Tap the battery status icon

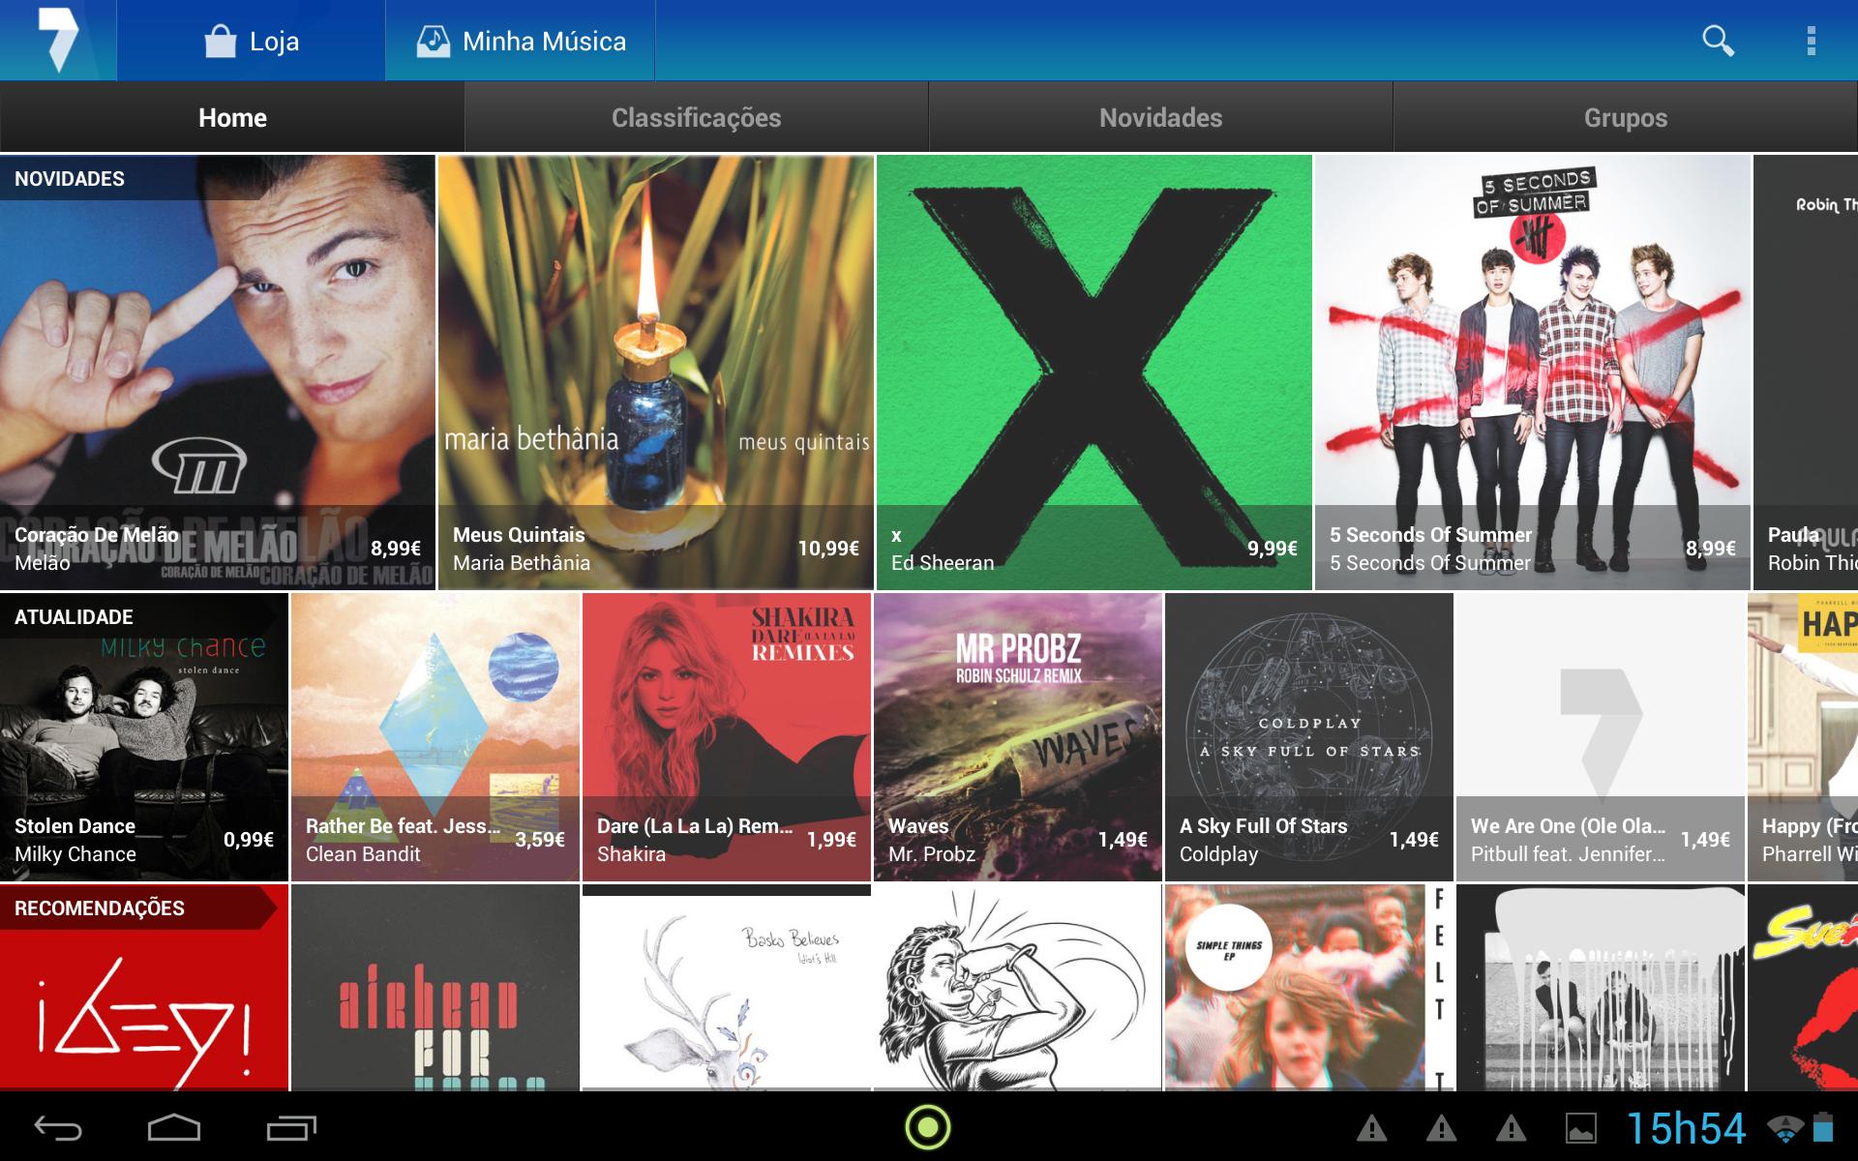pyautogui.click(x=1823, y=1127)
